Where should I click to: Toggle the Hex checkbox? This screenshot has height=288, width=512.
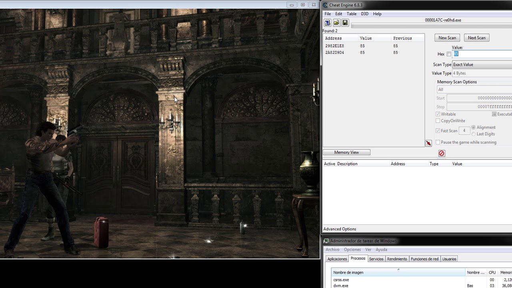click(x=449, y=54)
